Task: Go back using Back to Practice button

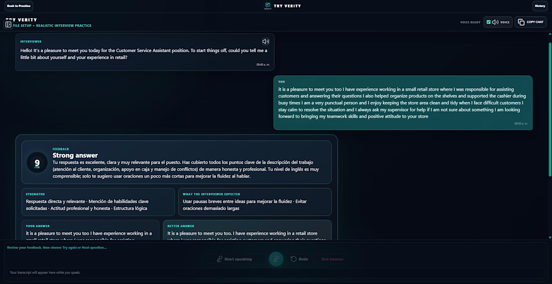Action: pyautogui.click(x=19, y=6)
